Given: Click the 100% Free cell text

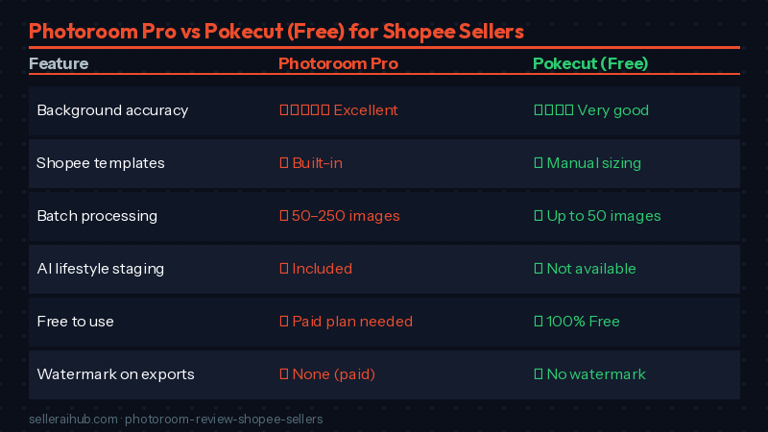Looking at the screenshot, I should [x=583, y=322].
